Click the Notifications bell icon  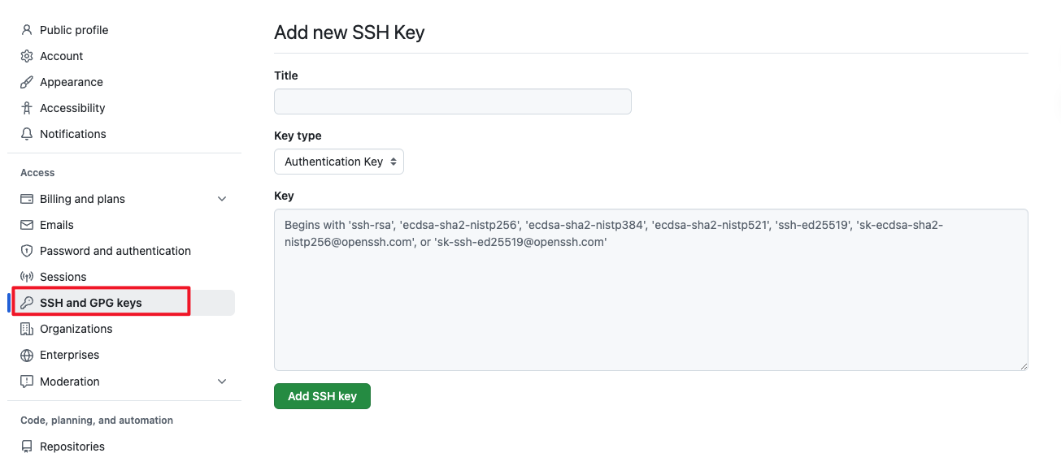27,134
